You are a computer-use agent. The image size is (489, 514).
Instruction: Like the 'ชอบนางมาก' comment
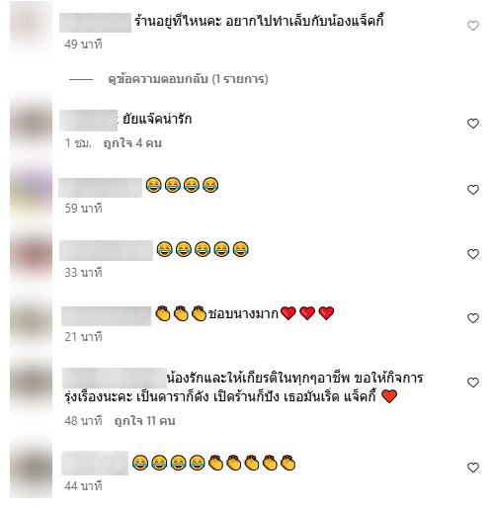(x=473, y=318)
